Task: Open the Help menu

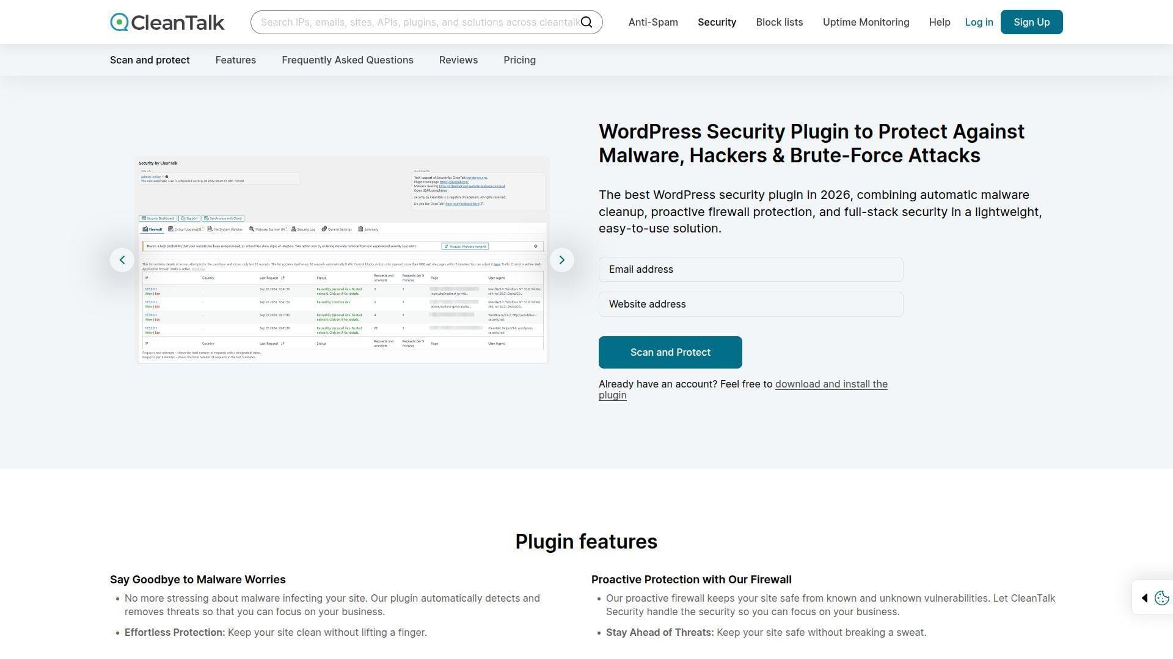Action: pyautogui.click(x=940, y=22)
